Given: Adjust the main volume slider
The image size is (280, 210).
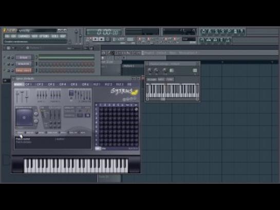Looking at the screenshot, I should (x=76, y=35).
